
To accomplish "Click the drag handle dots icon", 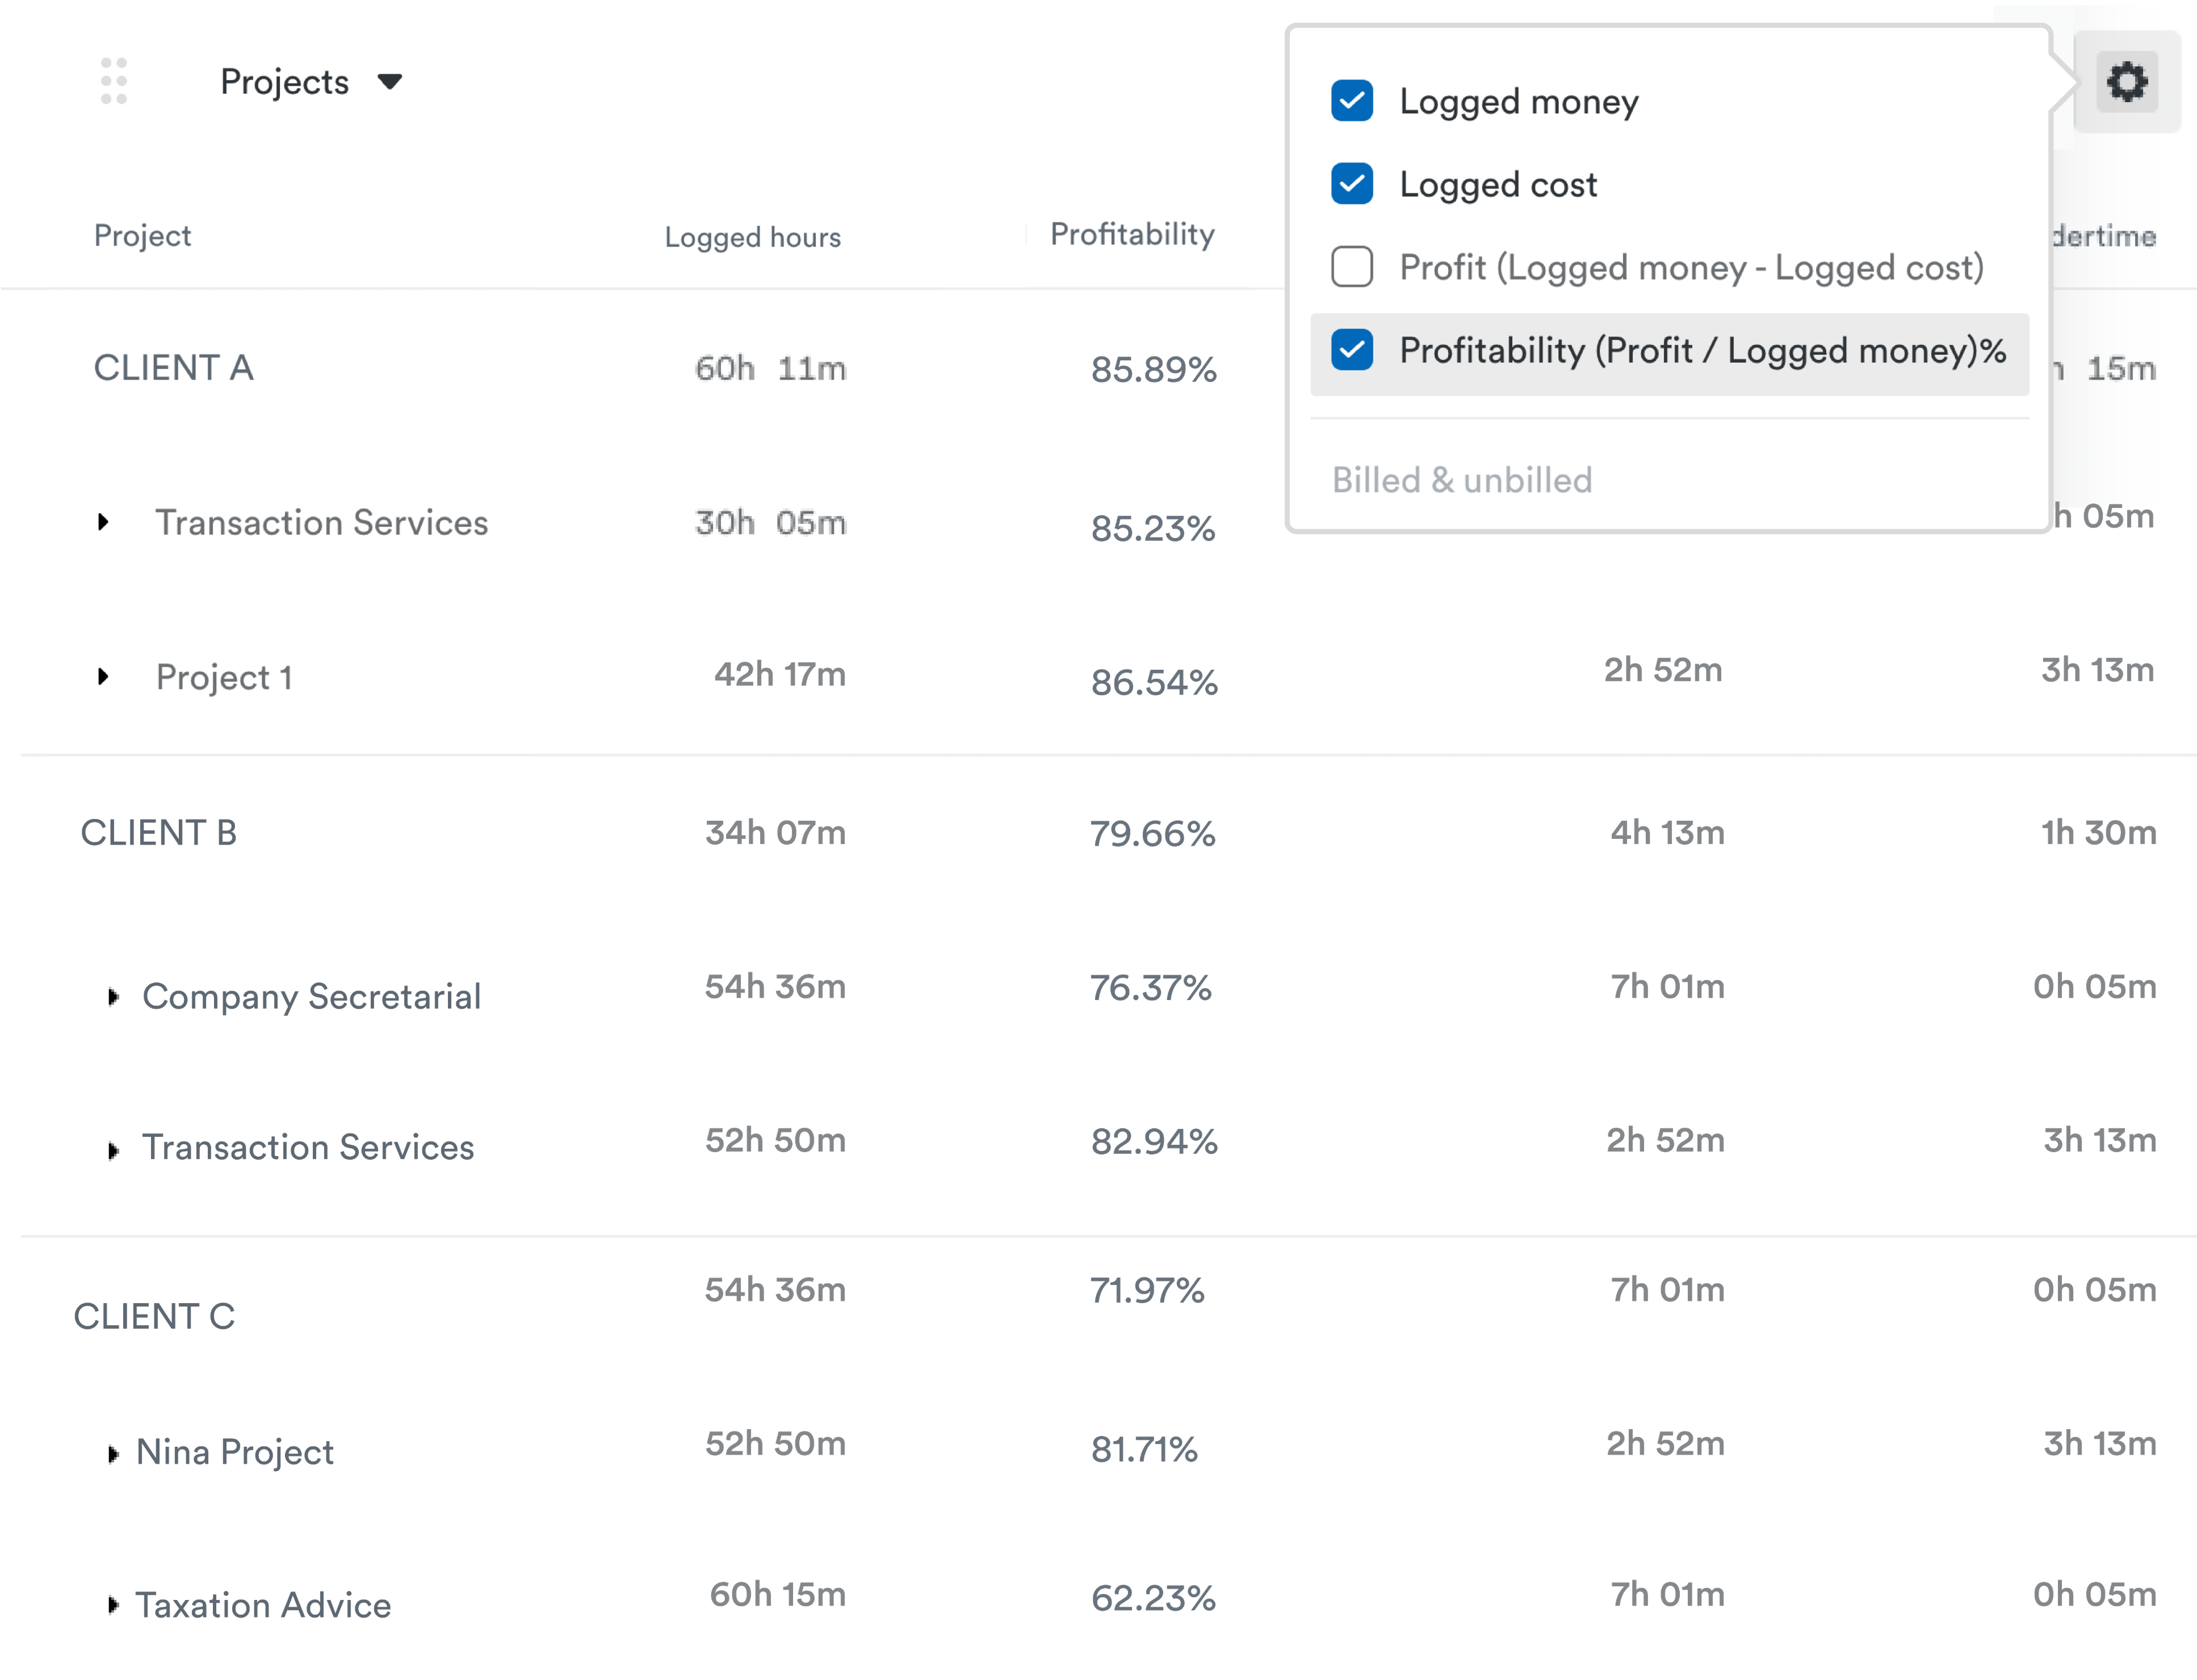I will pos(114,81).
